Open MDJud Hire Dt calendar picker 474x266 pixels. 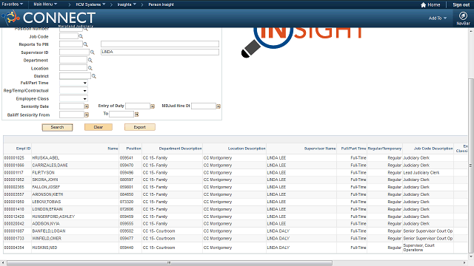point(218,106)
